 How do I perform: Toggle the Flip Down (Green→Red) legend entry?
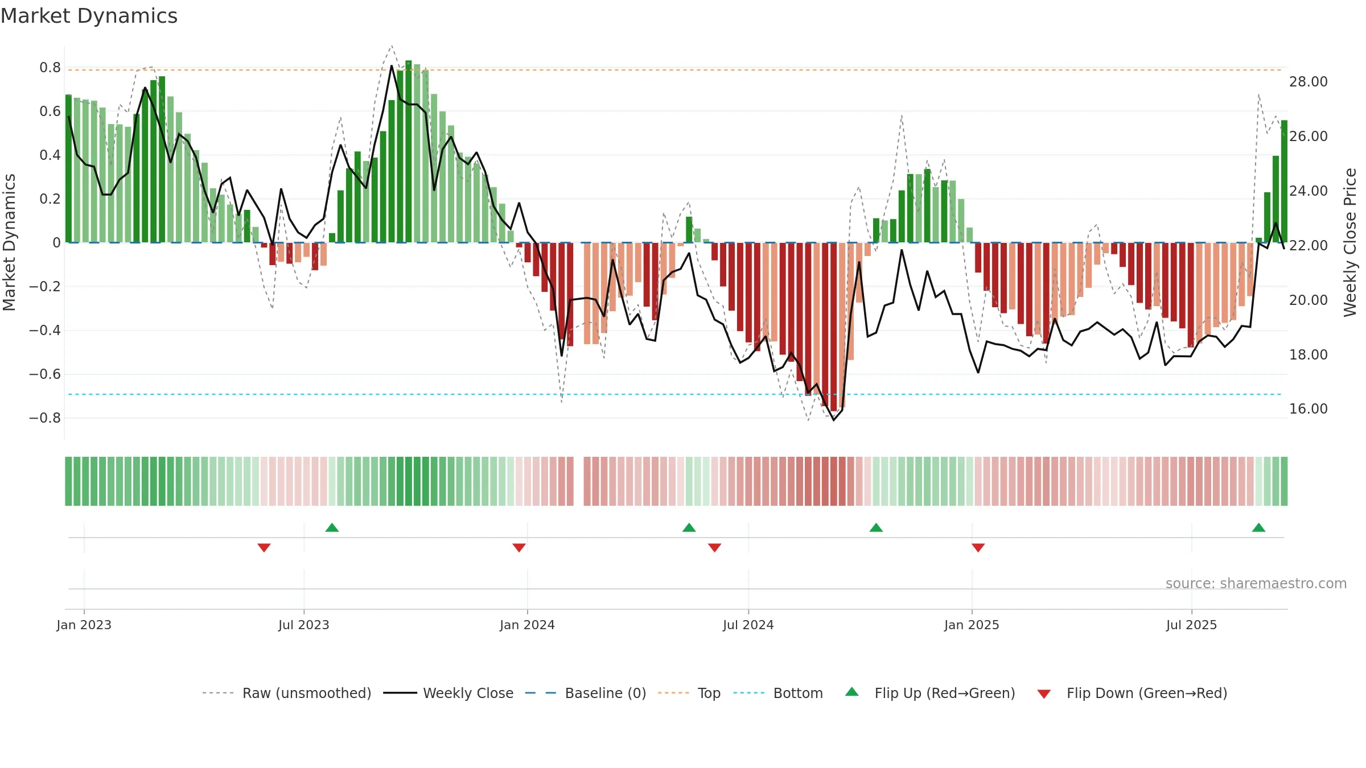click(x=1132, y=693)
